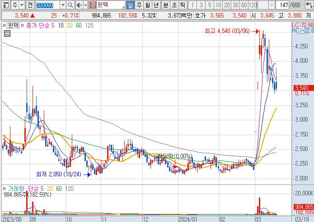Toggle the small box before 종가 단순
This screenshot has width=314, height=222.
(23, 25)
